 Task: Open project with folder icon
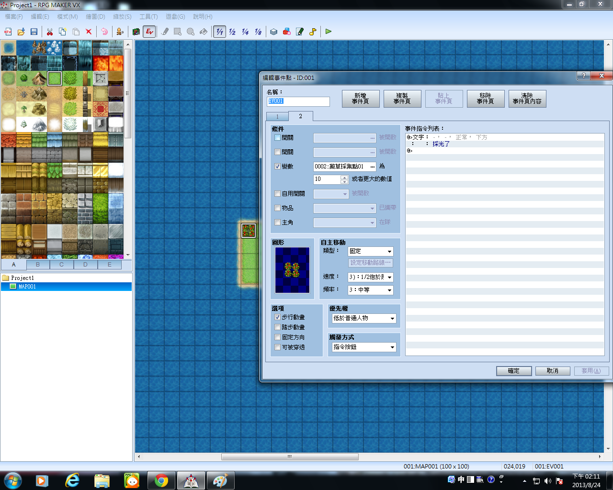click(x=21, y=32)
